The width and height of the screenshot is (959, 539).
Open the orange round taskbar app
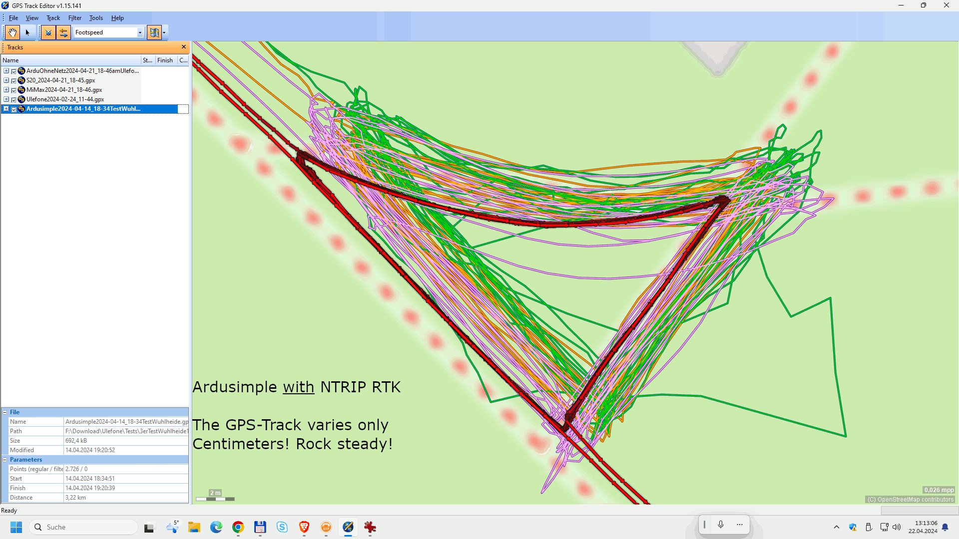326,527
